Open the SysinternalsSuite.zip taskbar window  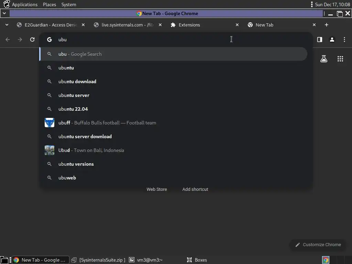pyautogui.click(x=98, y=260)
